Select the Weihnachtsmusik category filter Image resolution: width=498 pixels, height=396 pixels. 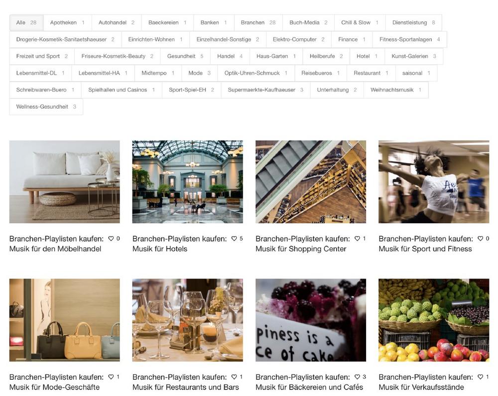pos(396,90)
